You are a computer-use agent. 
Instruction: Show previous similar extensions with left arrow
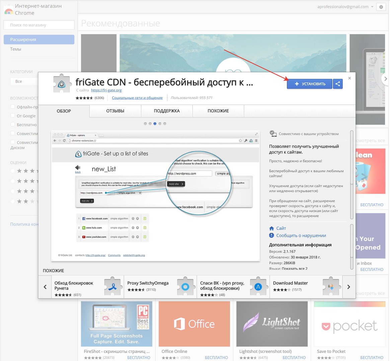pos(45,287)
